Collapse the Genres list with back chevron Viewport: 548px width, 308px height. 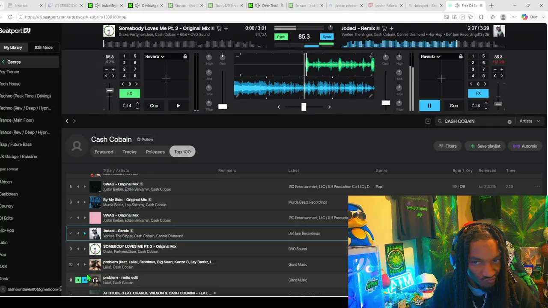point(3,62)
